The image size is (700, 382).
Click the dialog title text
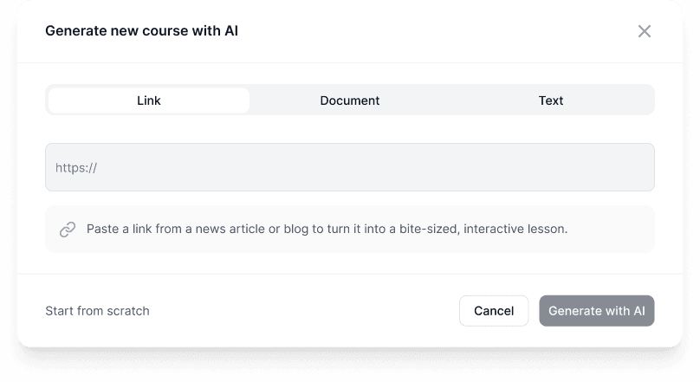pyautogui.click(x=141, y=31)
